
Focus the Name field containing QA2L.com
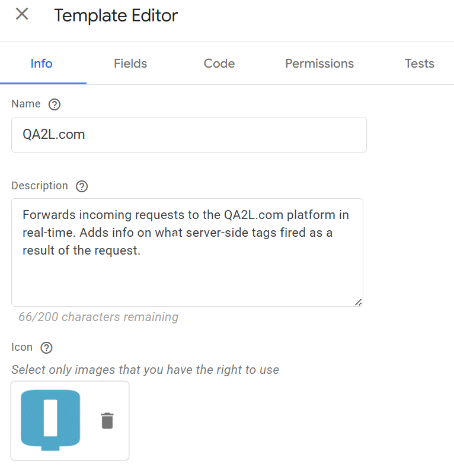[x=188, y=135]
